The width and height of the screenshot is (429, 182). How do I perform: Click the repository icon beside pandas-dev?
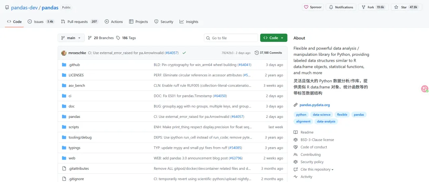tap(7, 8)
